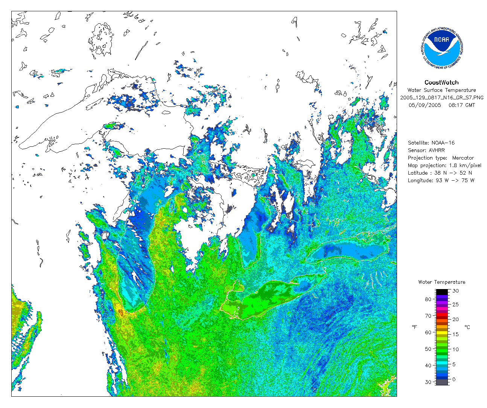Click the "70" Fahrenheit scale label
This screenshot has height=408, width=487.
(x=428, y=316)
